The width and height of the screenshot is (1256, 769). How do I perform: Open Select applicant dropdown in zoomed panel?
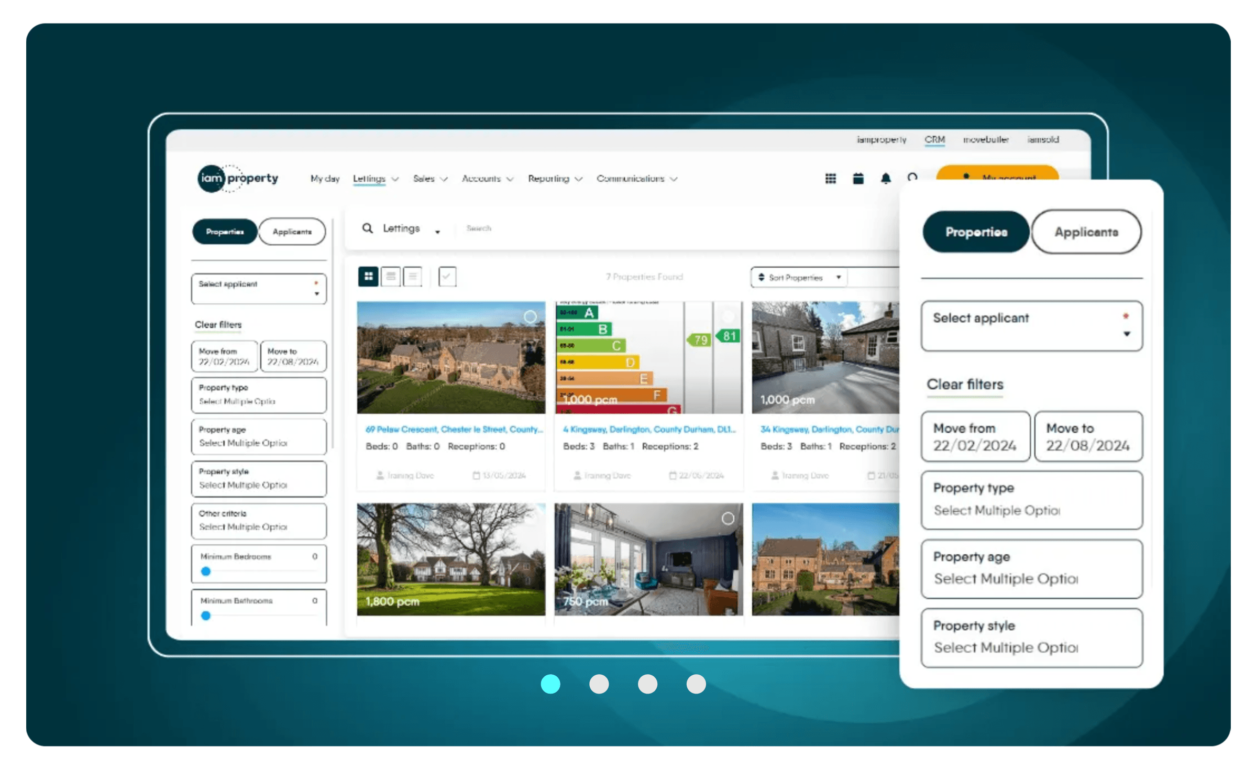point(1031,326)
